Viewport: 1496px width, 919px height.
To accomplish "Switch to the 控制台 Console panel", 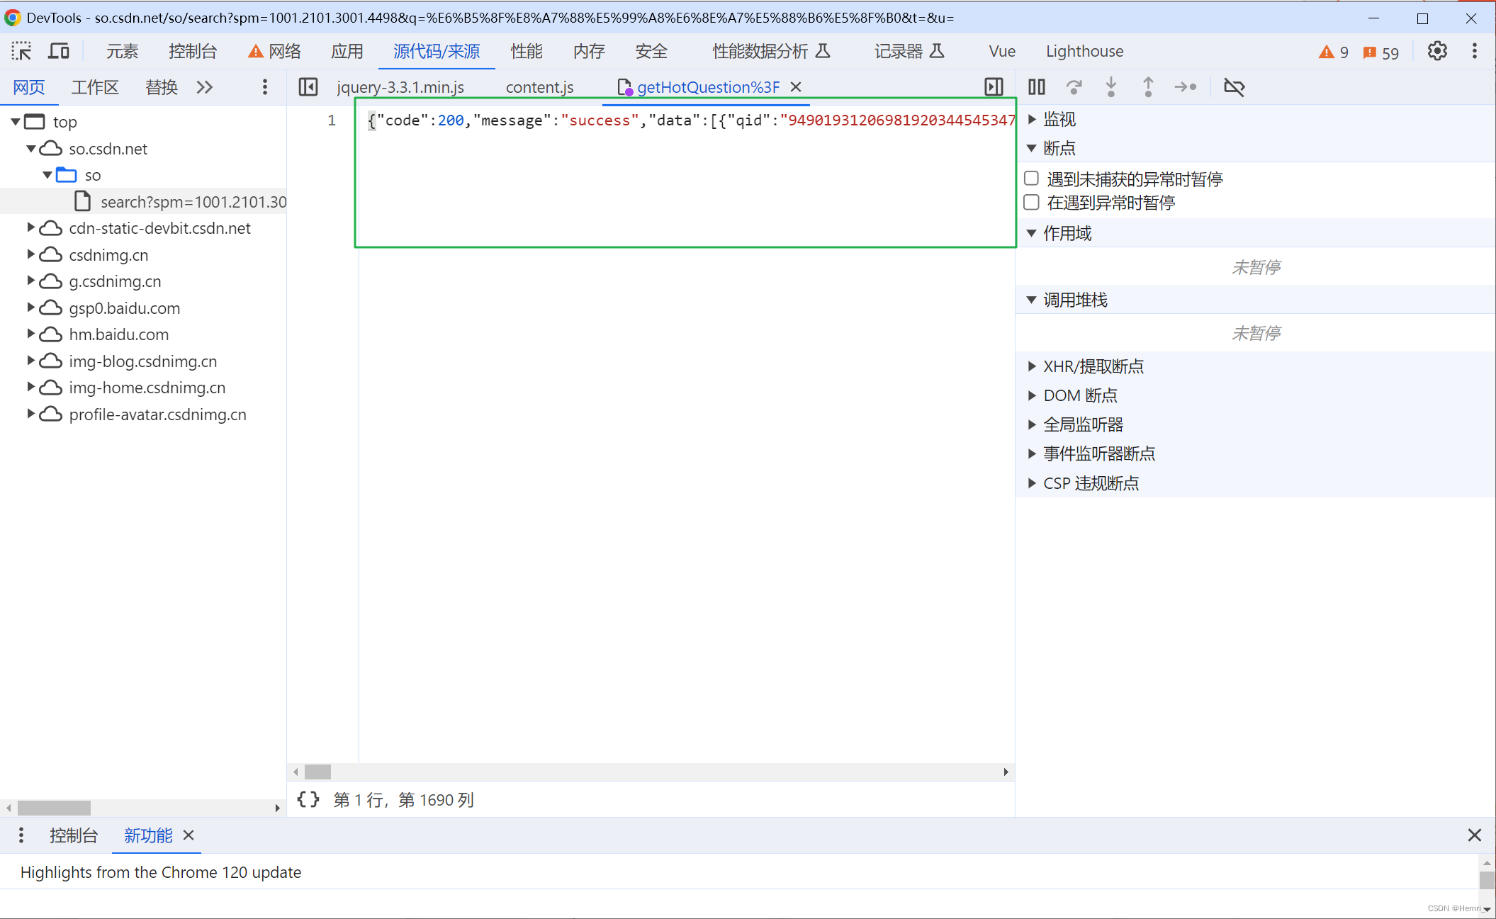I will [x=193, y=51].
